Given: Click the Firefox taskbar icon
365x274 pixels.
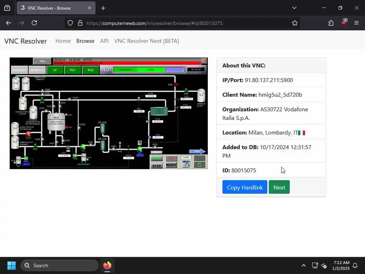Looking at the screenshot, I should [107, 265].
